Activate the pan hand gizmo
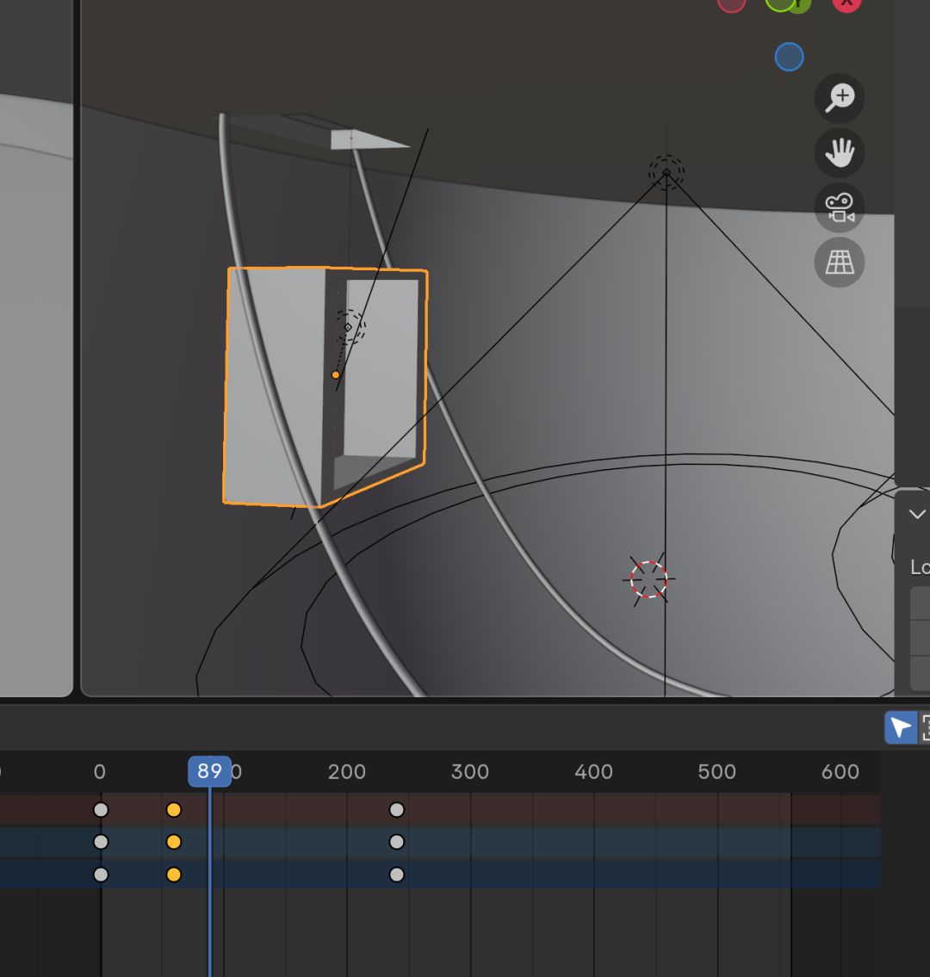Screen dimensions: 930x977 click(840, 152)
